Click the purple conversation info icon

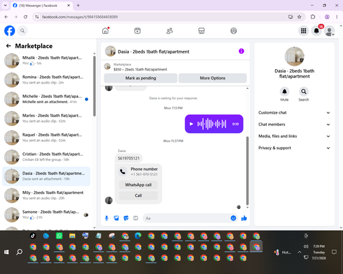click(x=241, y=51)
